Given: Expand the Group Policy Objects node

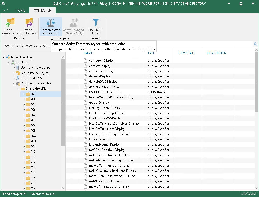Looking at the screenshot, I should [14, 73].
